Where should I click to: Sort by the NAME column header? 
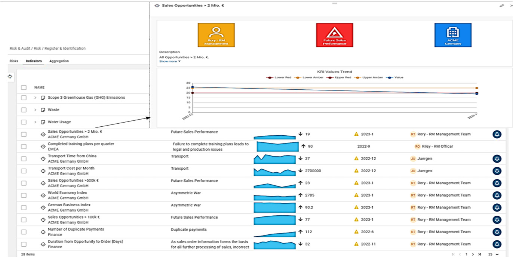click(x=39, y=87)
